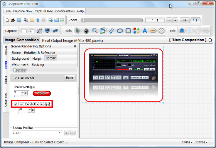
Task: Select the arrow pointer tool
Action: [78, 30]
